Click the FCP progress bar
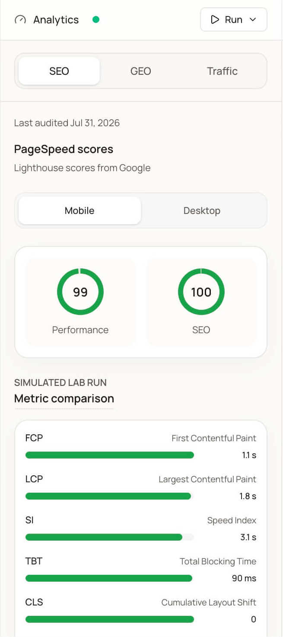This screenshot has width=283, height=637. (110, 455)
